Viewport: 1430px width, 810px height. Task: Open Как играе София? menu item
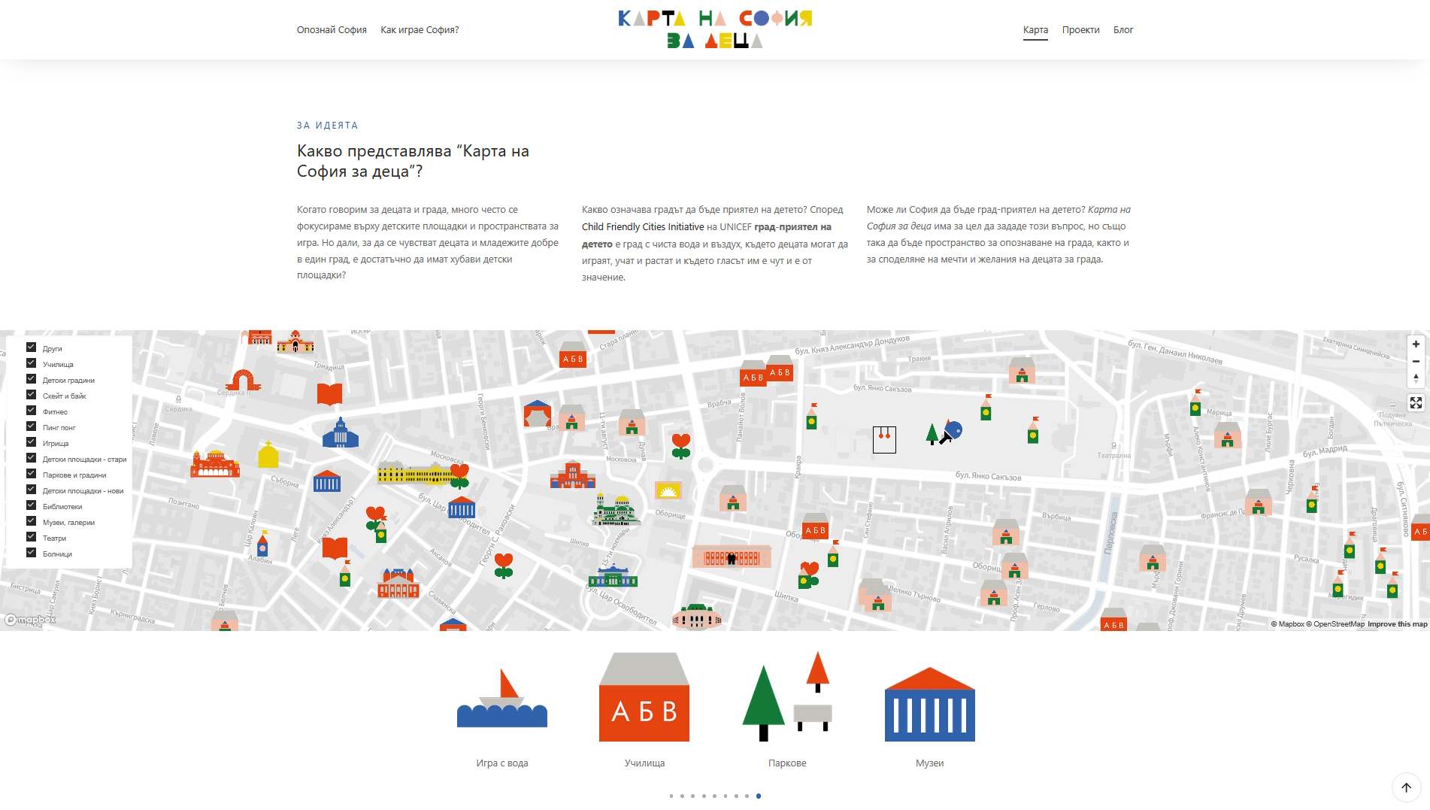tap(420, 30)
